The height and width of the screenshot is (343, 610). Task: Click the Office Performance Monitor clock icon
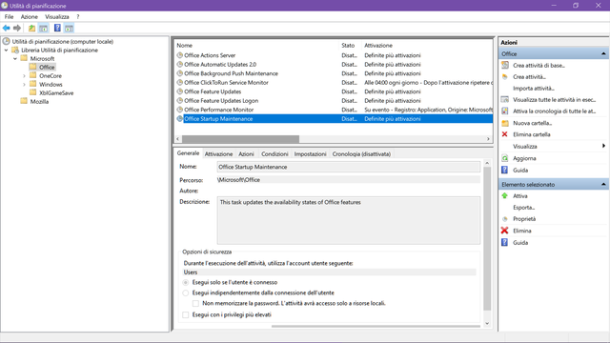pos(180,110)
